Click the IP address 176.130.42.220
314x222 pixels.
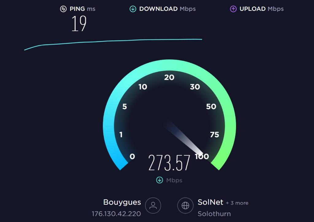tap(116, 214)
